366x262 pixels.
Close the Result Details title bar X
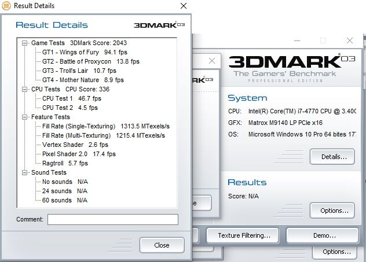click(184, 6)
